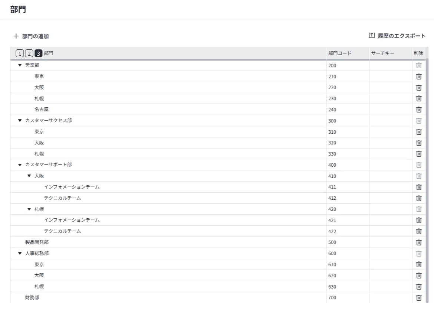
Task: Delete department with code 320
Action: coord(419,143)
